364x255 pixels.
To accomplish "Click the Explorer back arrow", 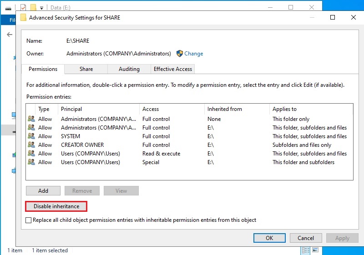I will [x=9, y=35].
